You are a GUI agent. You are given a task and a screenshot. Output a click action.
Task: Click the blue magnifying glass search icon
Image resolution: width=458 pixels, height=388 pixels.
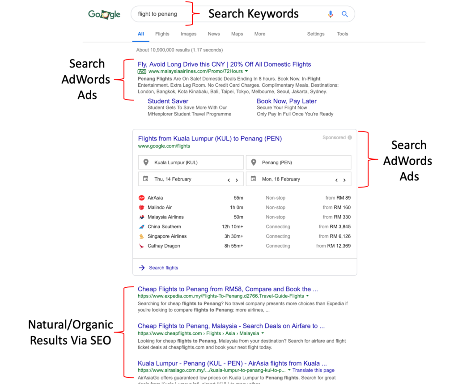[x=345, y=14]
